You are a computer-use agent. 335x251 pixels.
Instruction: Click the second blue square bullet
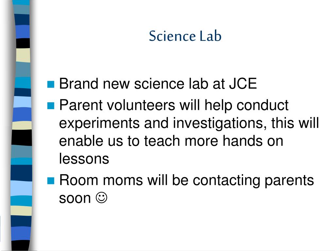tap(51, 106)
